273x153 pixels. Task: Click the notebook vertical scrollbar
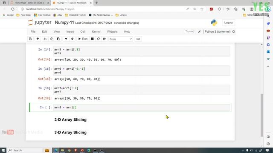click(x=261, y=115)
